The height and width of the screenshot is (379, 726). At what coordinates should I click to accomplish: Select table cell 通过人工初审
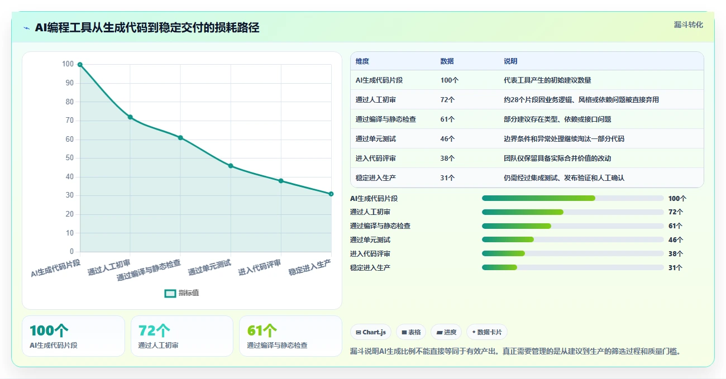[376, 100]
